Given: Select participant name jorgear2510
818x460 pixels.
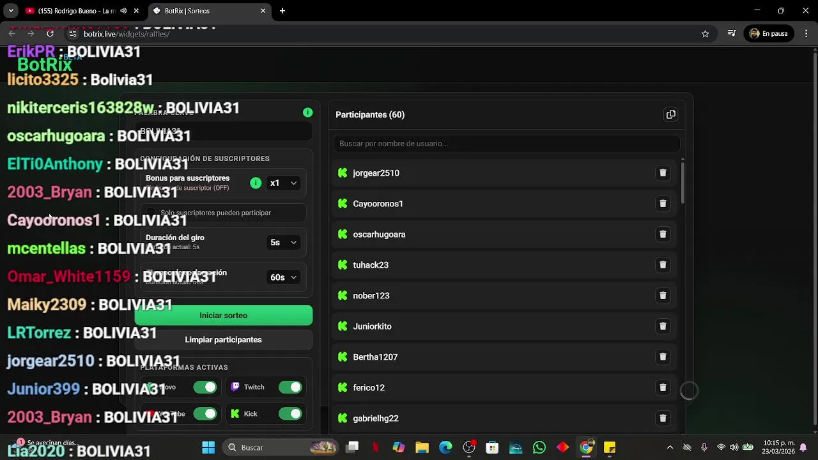Looking at the screenshot, I should (376, 173).
